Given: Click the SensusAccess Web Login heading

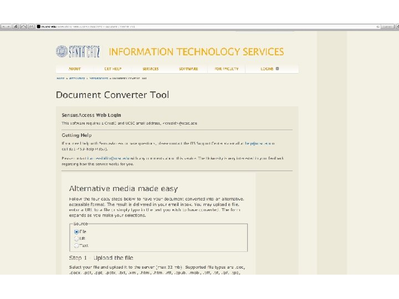Looking at the screenshot, I should [91, 115].
